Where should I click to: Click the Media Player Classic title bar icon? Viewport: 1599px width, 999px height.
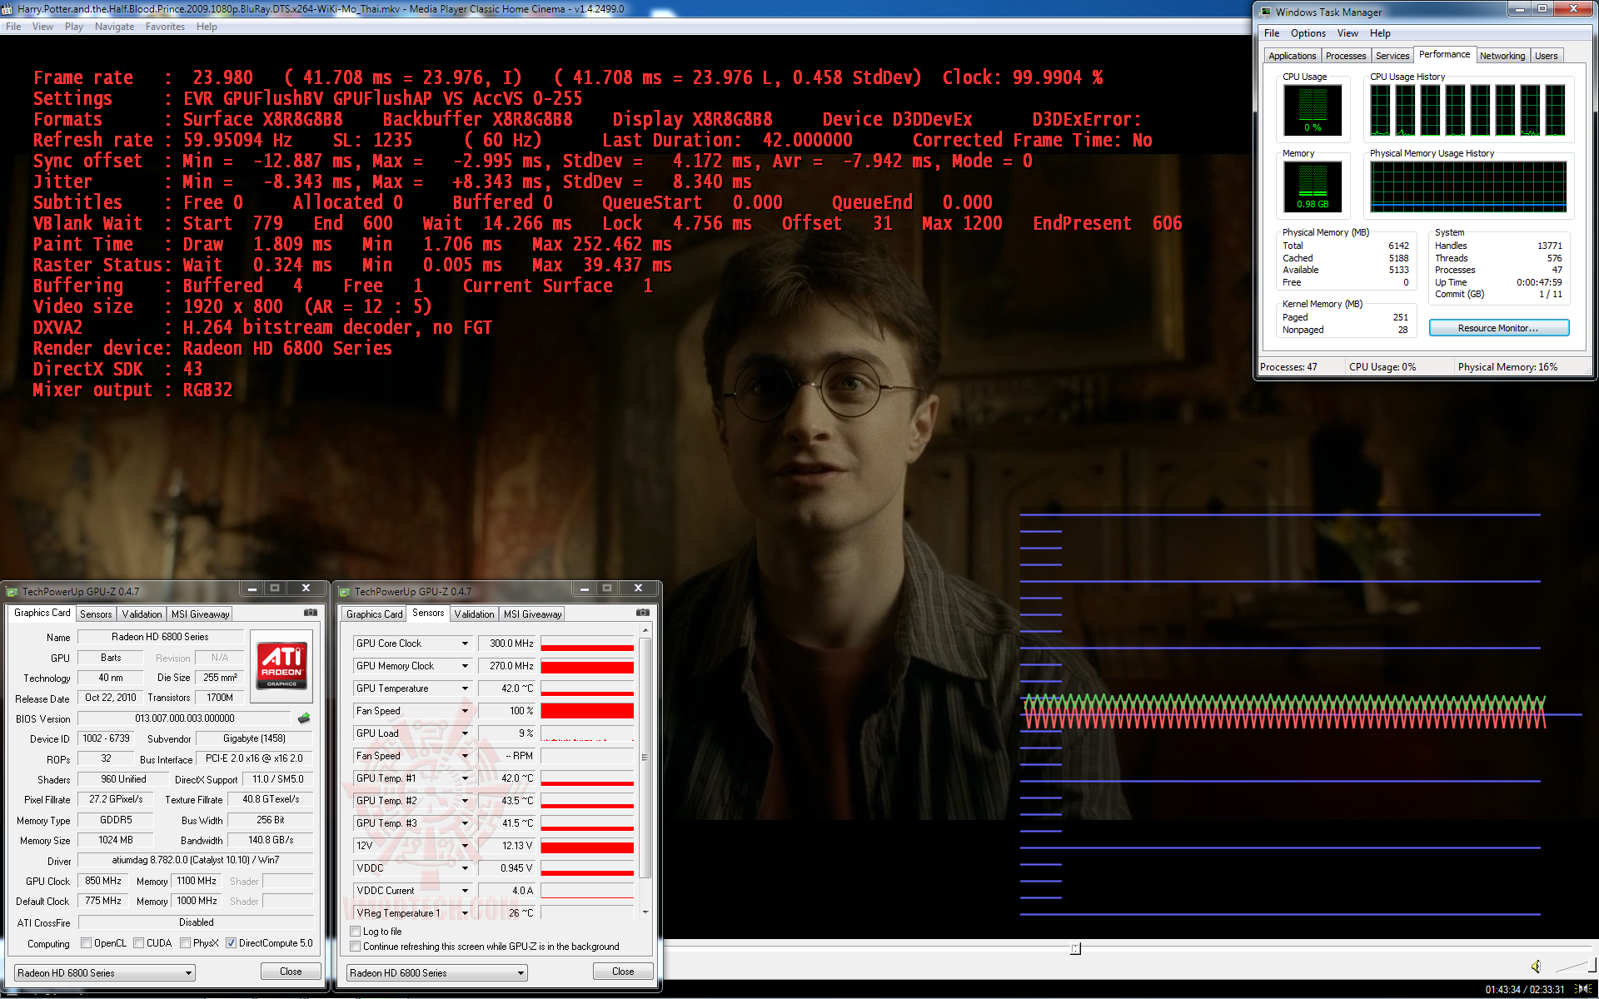[x=8, y=9]
